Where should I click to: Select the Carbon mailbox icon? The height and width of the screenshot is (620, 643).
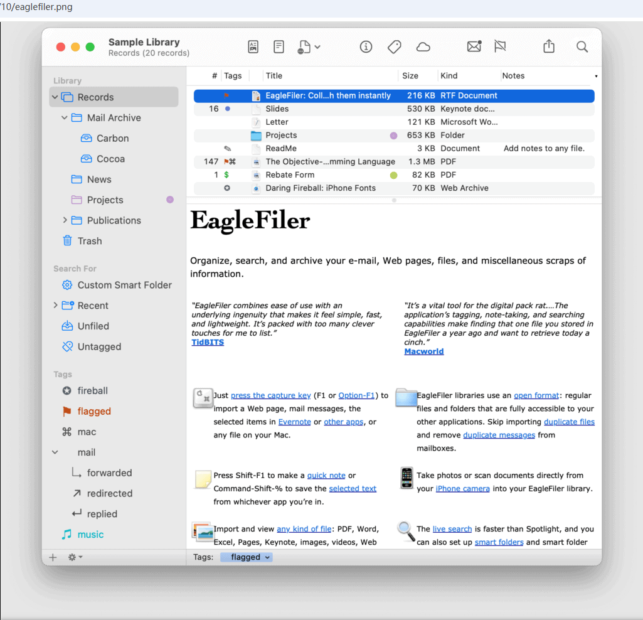[x=86, y=138]
